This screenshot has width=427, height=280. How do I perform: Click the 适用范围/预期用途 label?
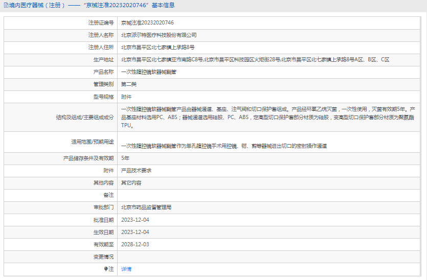pyautogui.click(x=93, y=142)
